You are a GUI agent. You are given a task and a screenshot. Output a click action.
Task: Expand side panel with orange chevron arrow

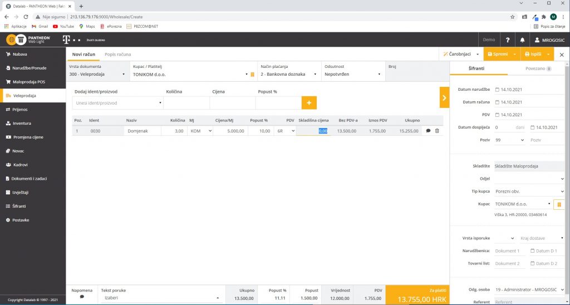tap(444, 97)
